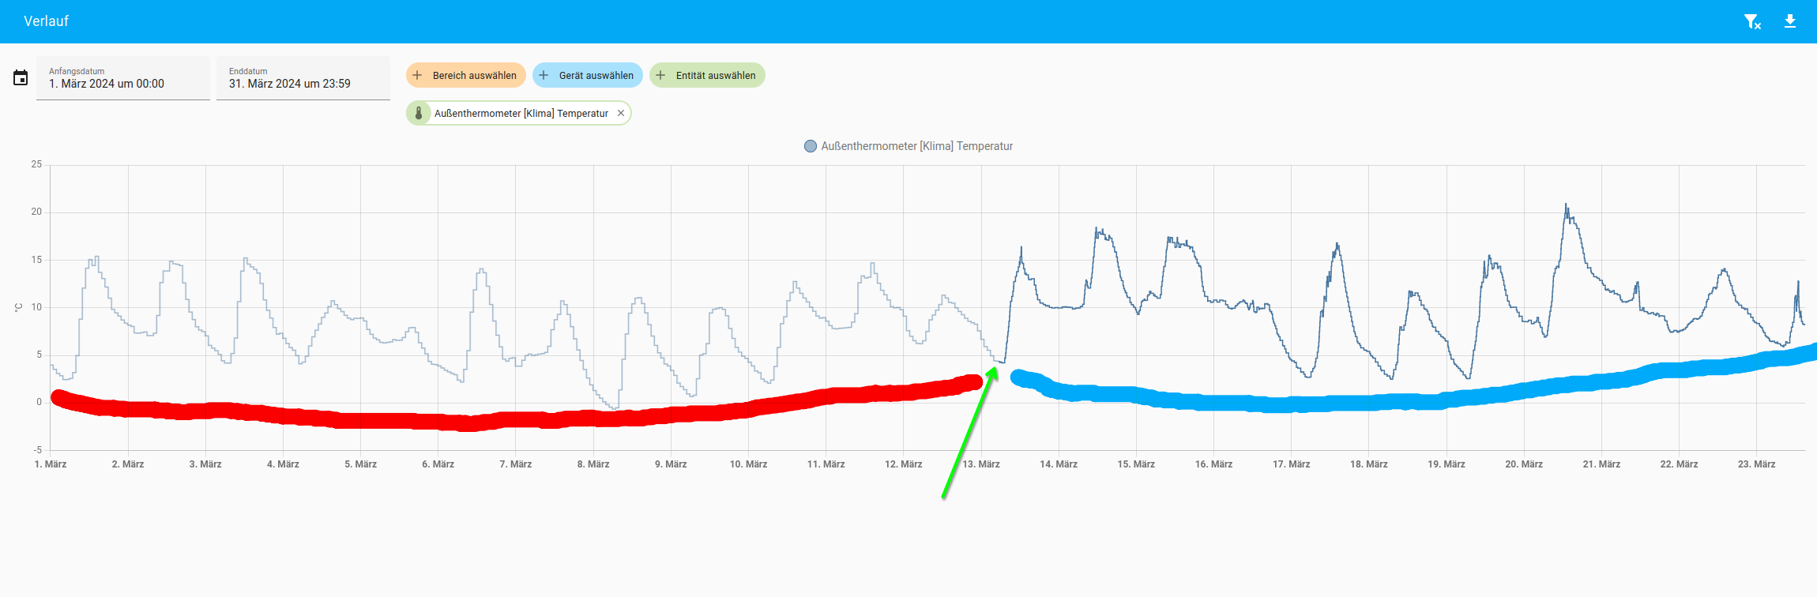Open the calendar date picker icon
This screenshot has width=1817, height=597.
[21, 77]
